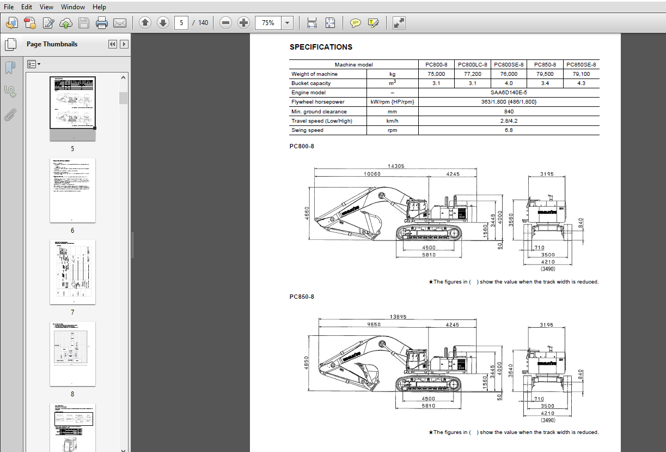Select the page 8 thumbnail

[x=72, y=354]
